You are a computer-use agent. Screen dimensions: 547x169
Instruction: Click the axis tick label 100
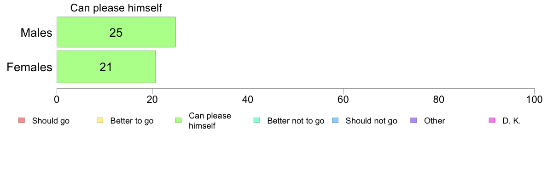click(x=534, y=99)
